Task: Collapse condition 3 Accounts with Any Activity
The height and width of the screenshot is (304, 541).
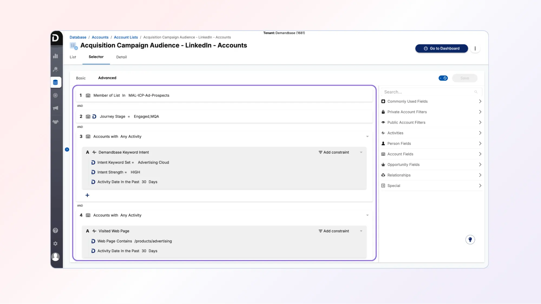Action: coord(367,136)
